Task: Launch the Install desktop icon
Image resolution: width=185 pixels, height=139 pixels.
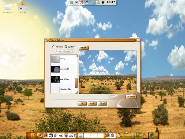Action: [x=23, y=8]
